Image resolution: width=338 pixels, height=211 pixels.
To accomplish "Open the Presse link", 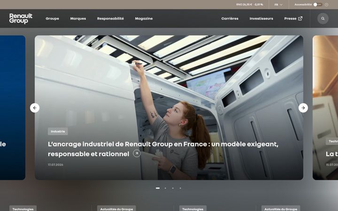I will click(x=290, y=18).
